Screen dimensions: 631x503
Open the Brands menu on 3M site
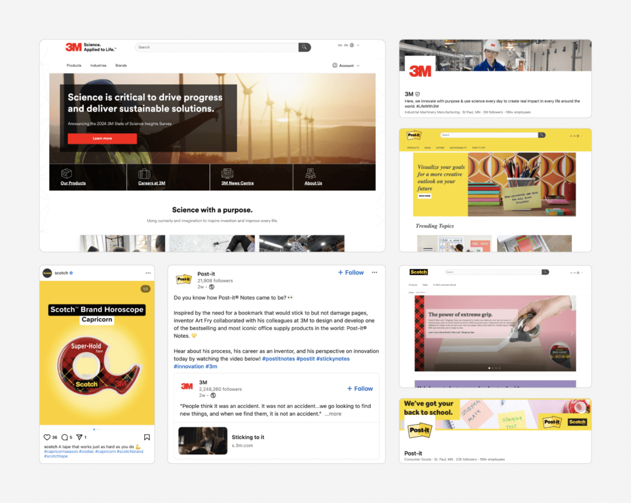(x=121, y=65)
